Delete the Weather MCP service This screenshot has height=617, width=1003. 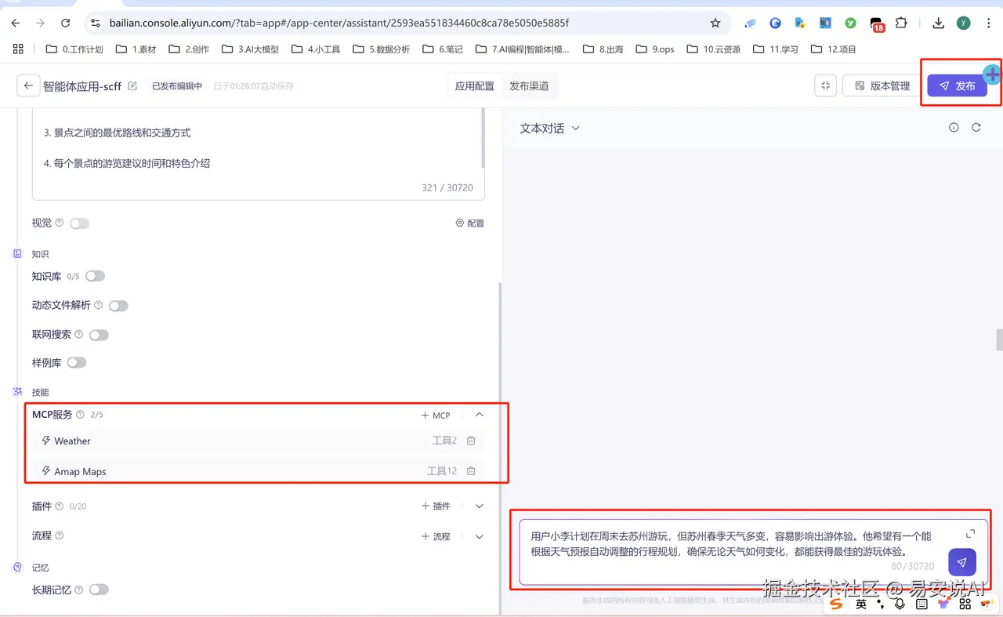tap(471, 441)
